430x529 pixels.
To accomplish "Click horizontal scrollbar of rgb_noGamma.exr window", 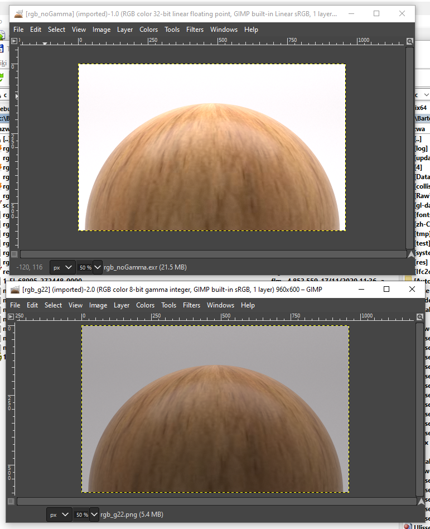I will (212, 254).
